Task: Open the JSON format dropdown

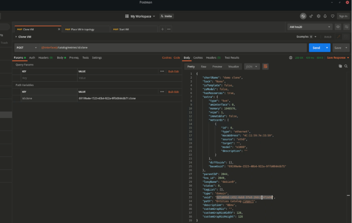Action: pyautogui.click(x=252, y=67)
